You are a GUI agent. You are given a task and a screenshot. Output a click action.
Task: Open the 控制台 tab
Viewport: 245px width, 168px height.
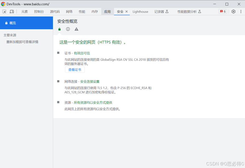click(39, 12)
